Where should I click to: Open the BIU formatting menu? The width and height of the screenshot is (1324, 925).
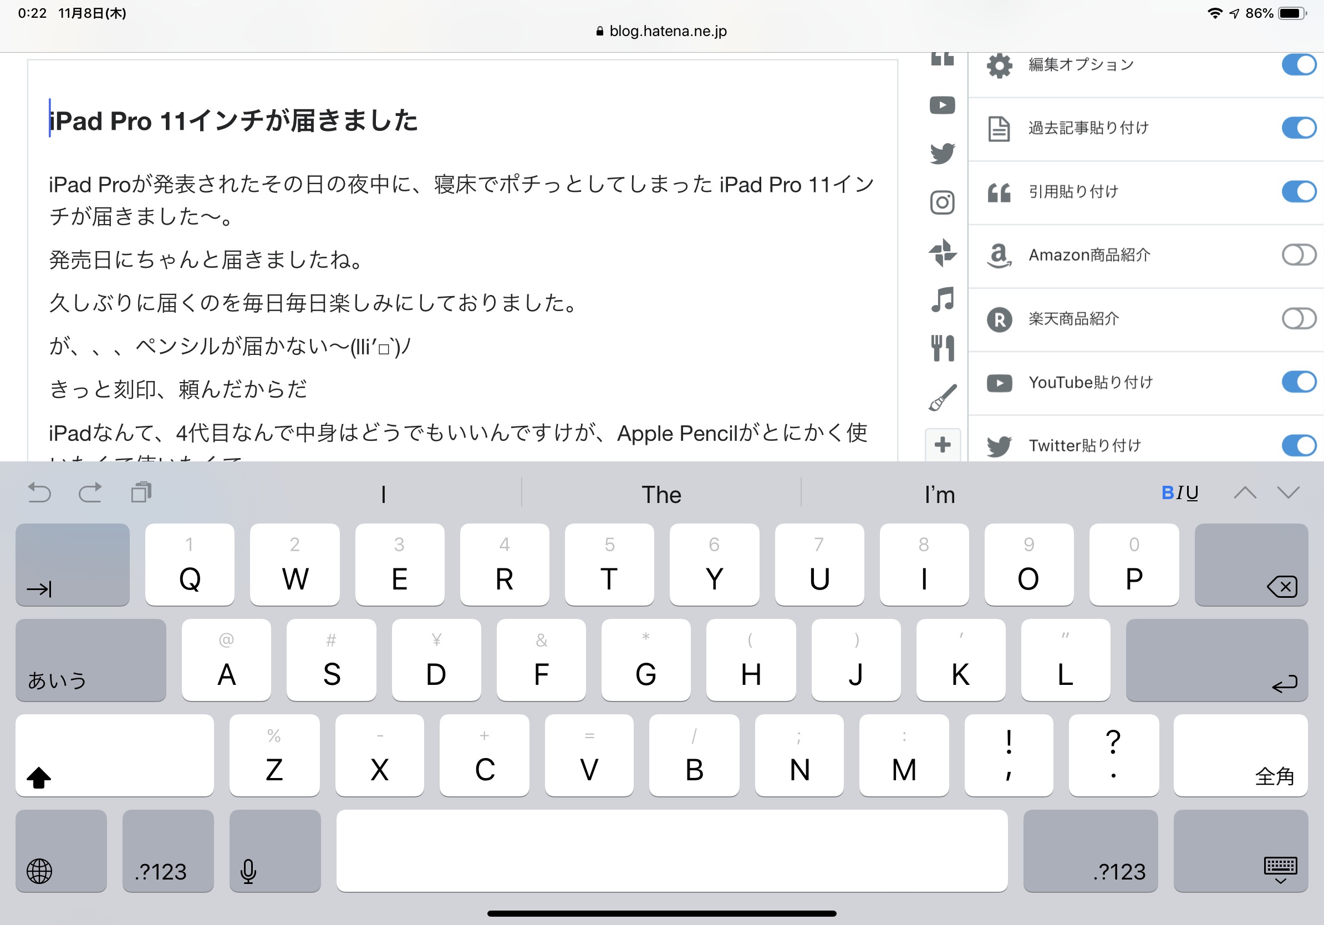(1179, 493)
